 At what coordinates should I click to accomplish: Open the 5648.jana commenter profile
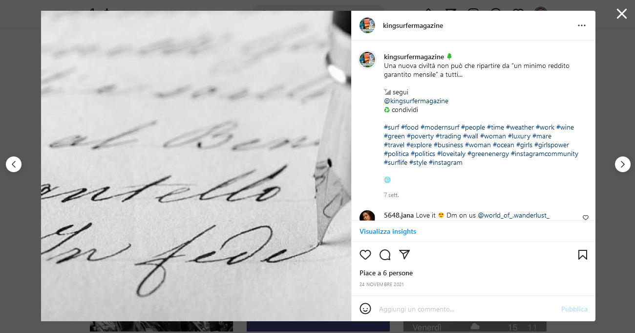(399, 215)
